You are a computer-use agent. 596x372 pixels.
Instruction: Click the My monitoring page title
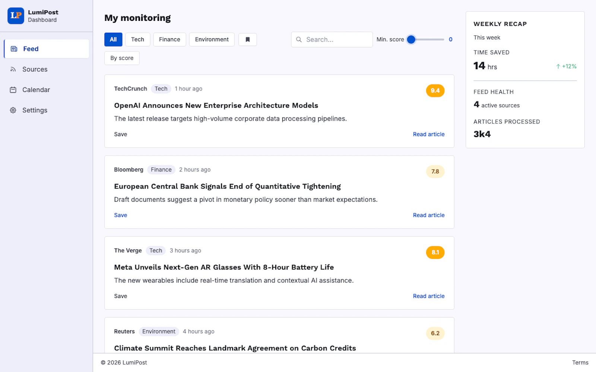coord(137,18)
